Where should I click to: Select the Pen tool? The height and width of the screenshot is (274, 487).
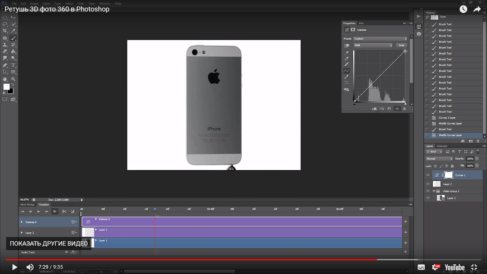pos(5,65)
